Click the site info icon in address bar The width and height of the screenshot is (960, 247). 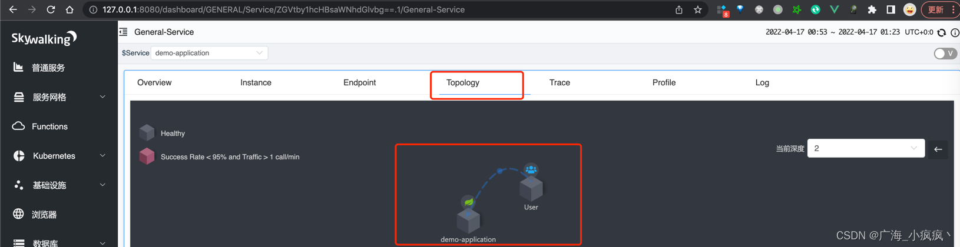click(93, 10)
